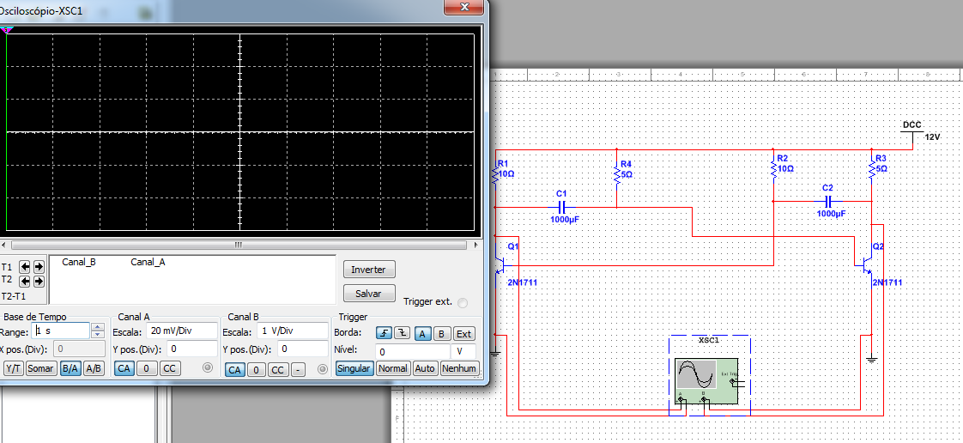This screenshot has width=963, height=443.
Task: Set Canal B coupling to CA
Action: tap(234, 370)
